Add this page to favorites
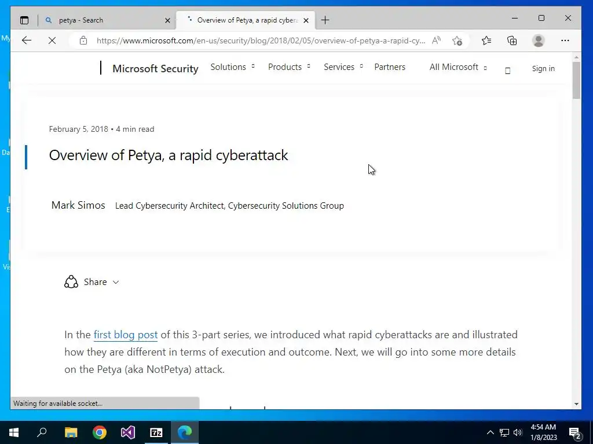Viewport: 593px width, 444px height. pos(457,40)
